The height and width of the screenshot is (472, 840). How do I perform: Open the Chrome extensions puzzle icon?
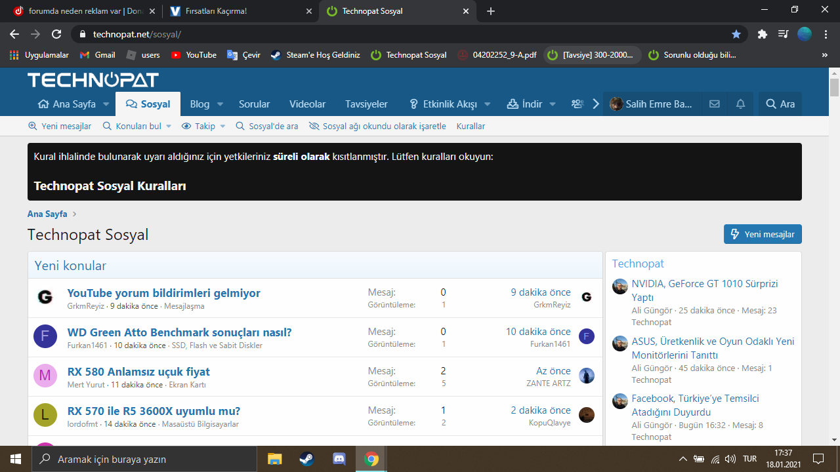(762, 34)
